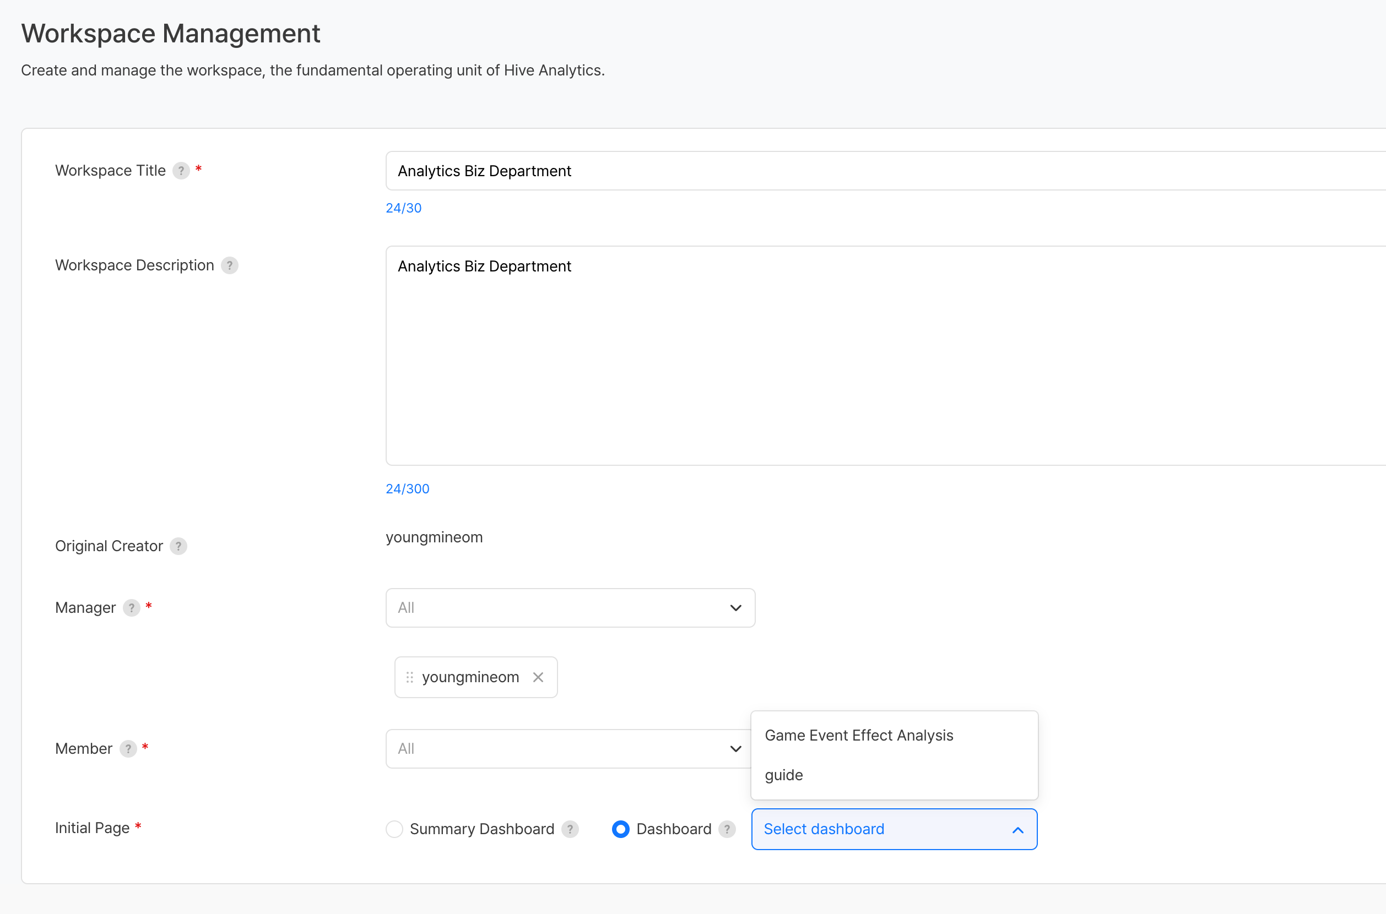Click into the Workspace Title input

[875, 171]
